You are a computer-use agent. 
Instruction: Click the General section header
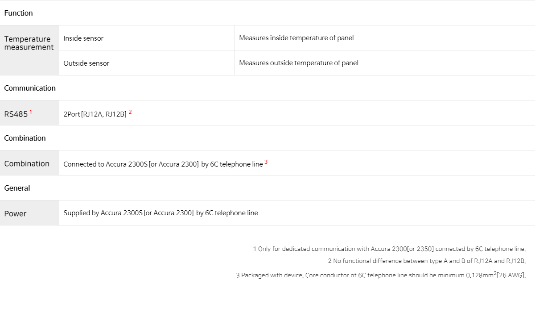[17, 188]
